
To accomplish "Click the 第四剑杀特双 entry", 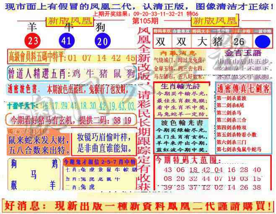I will 231,127.
